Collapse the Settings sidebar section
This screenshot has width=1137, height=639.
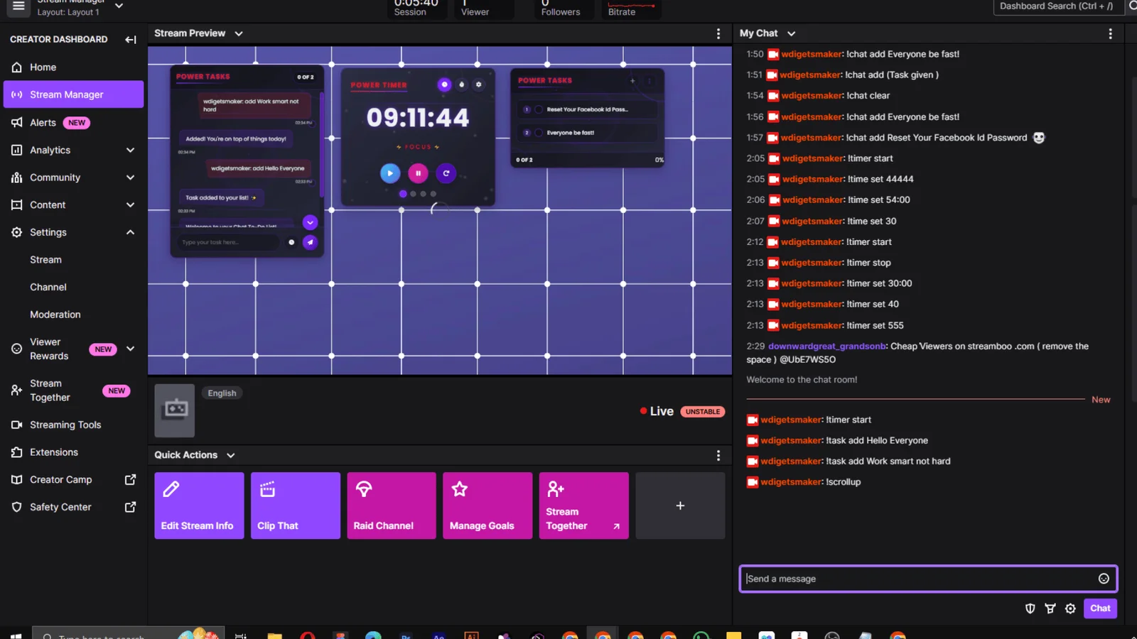coord(130,232)
